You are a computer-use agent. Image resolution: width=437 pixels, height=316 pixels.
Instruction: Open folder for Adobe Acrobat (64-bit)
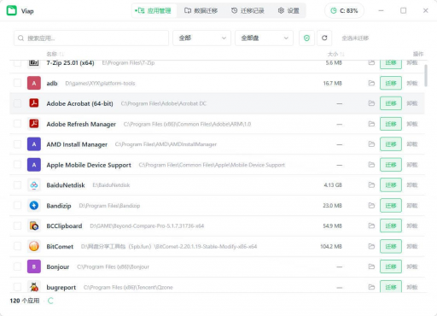pyautogui.click(x=371, y=103)
